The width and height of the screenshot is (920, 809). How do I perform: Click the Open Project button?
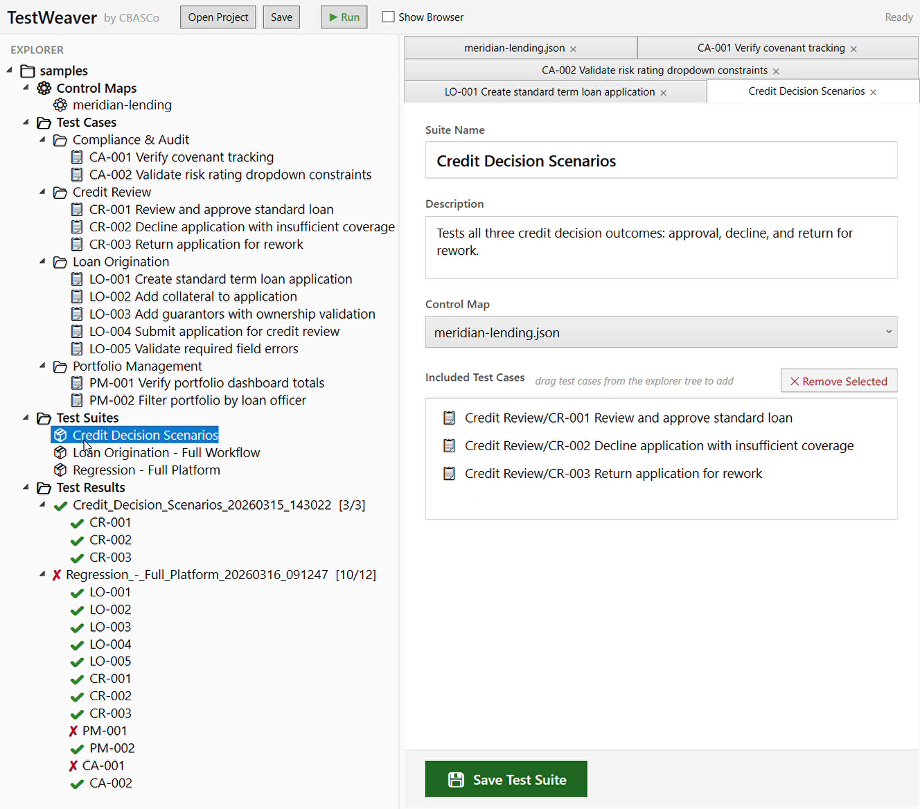point(218,17)
